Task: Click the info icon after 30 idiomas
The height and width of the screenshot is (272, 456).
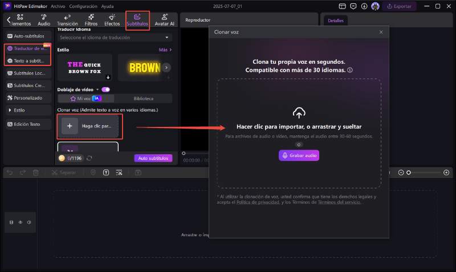Action: (350, 70)
